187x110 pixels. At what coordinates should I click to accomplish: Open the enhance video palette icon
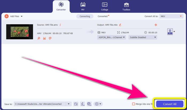(50, 38)
